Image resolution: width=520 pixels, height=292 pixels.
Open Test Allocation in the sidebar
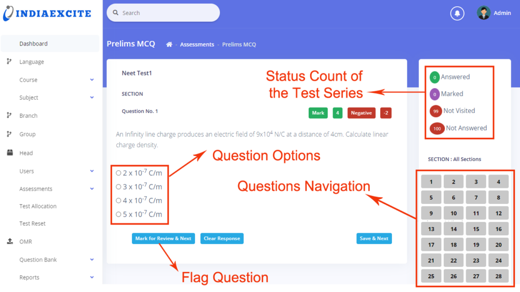tap(38, 206)
